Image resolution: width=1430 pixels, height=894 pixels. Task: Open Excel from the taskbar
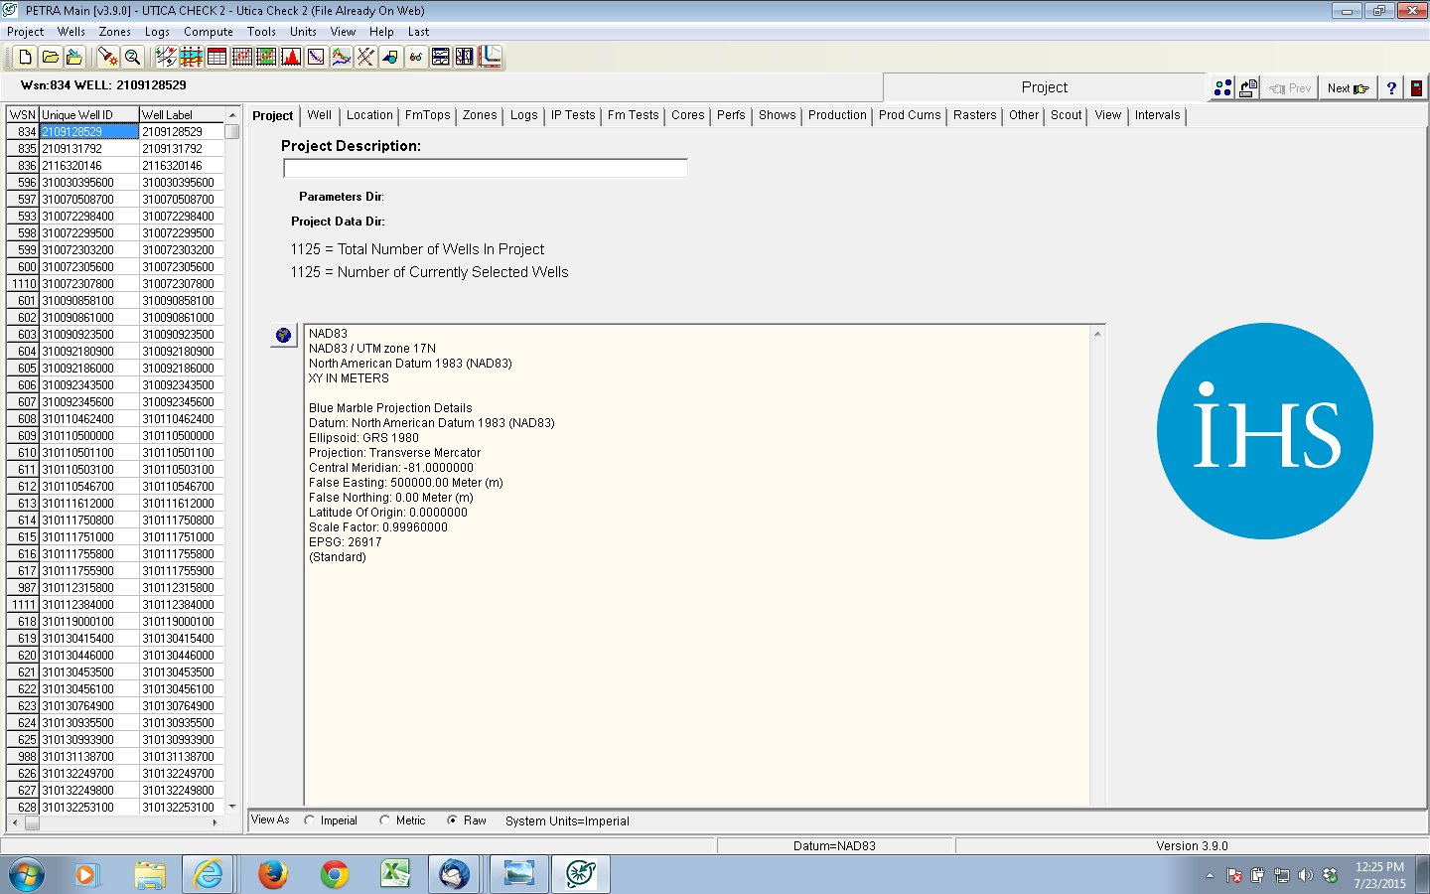396,875
